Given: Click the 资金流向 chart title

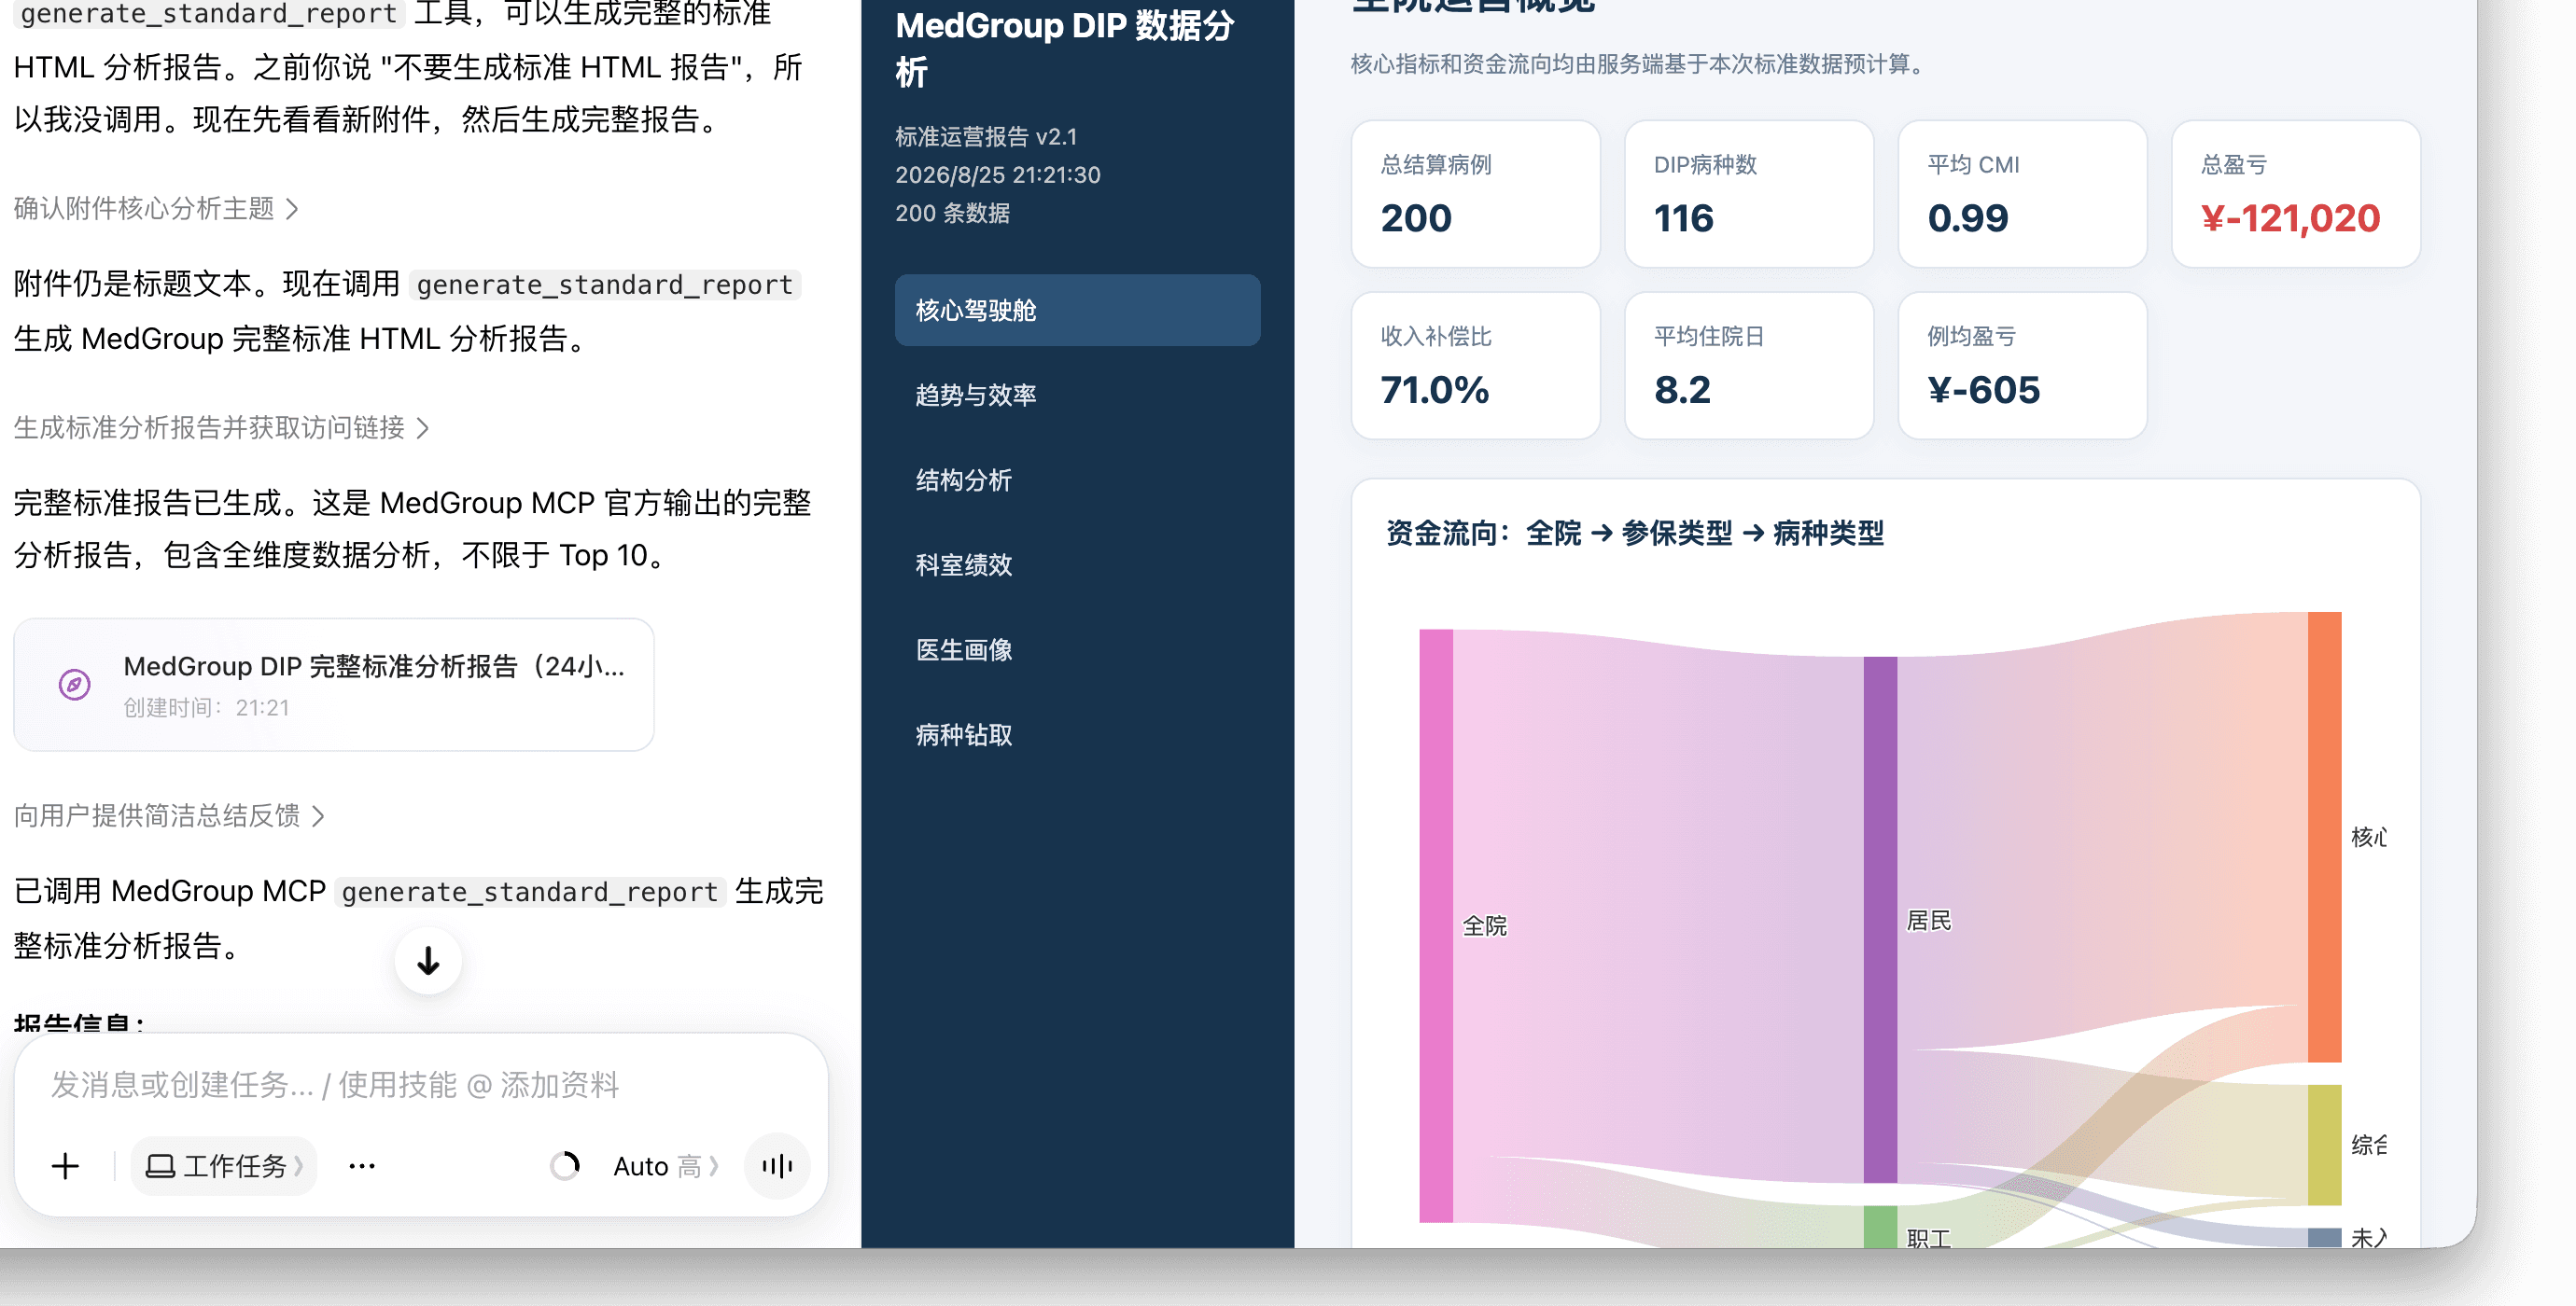Looking at the screenshot, I should [x=1635, y=534].
